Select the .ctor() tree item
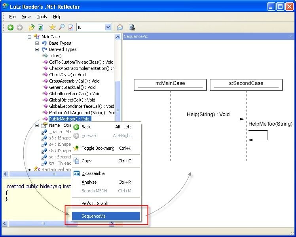The height and width of the screenshot is (237, 296). coord(55,56)
